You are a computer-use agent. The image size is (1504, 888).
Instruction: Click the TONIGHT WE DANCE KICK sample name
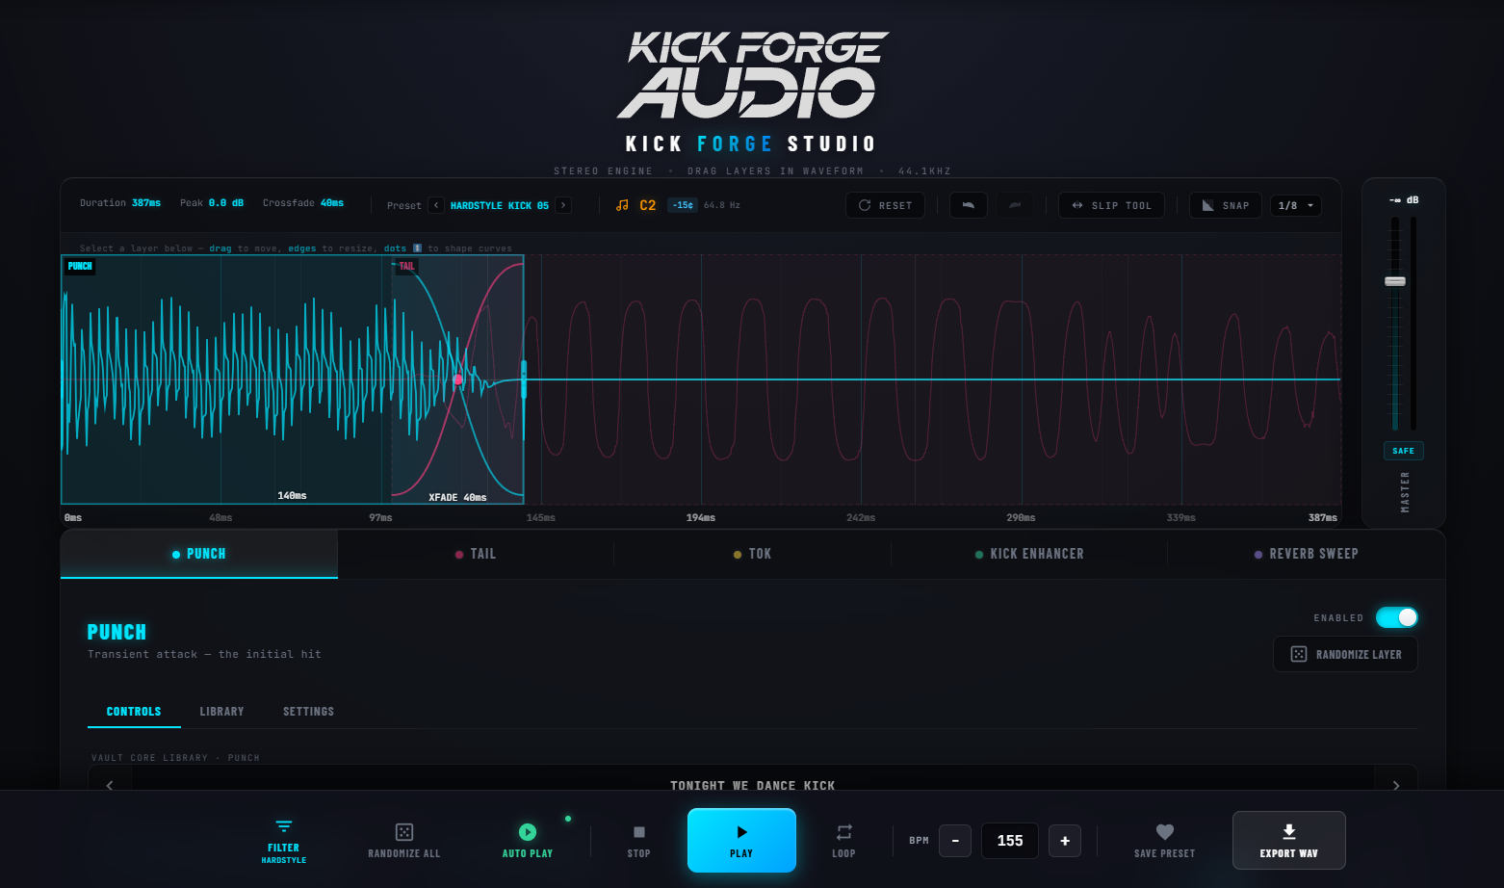(x=753, y=786)
